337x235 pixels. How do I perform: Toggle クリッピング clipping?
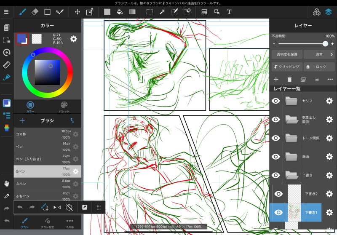click(287, 67)
